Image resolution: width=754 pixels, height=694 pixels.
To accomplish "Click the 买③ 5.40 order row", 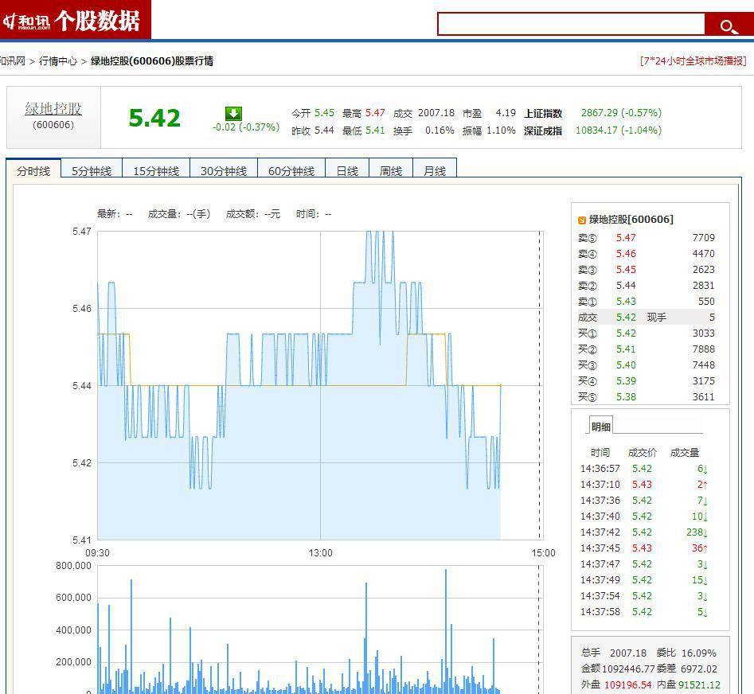I will click(x=647, y=365).
